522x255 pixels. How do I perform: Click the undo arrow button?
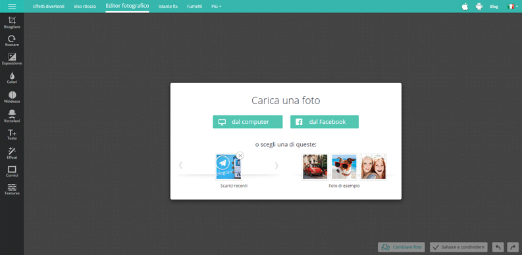[x=498, y=247]
